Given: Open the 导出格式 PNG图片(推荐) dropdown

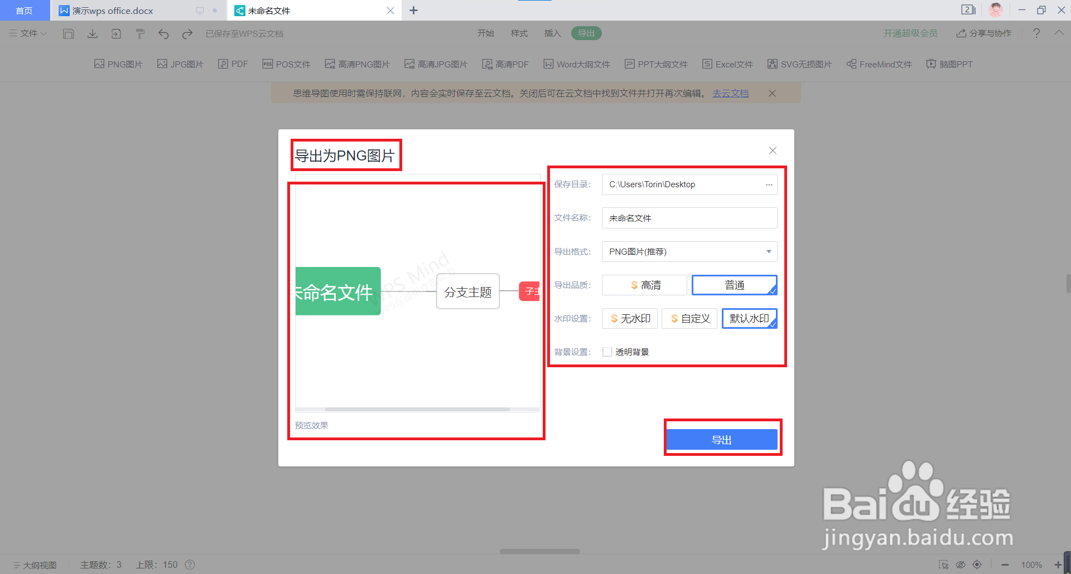Looking at the screenshot, I should (x=689, y=252).
